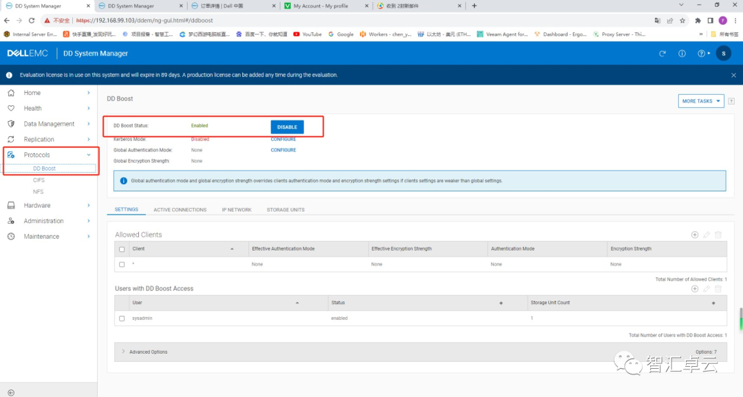Screen dimensions: 743x397
Task: Click the translate page icon in address bar
Action: point(657,21)
